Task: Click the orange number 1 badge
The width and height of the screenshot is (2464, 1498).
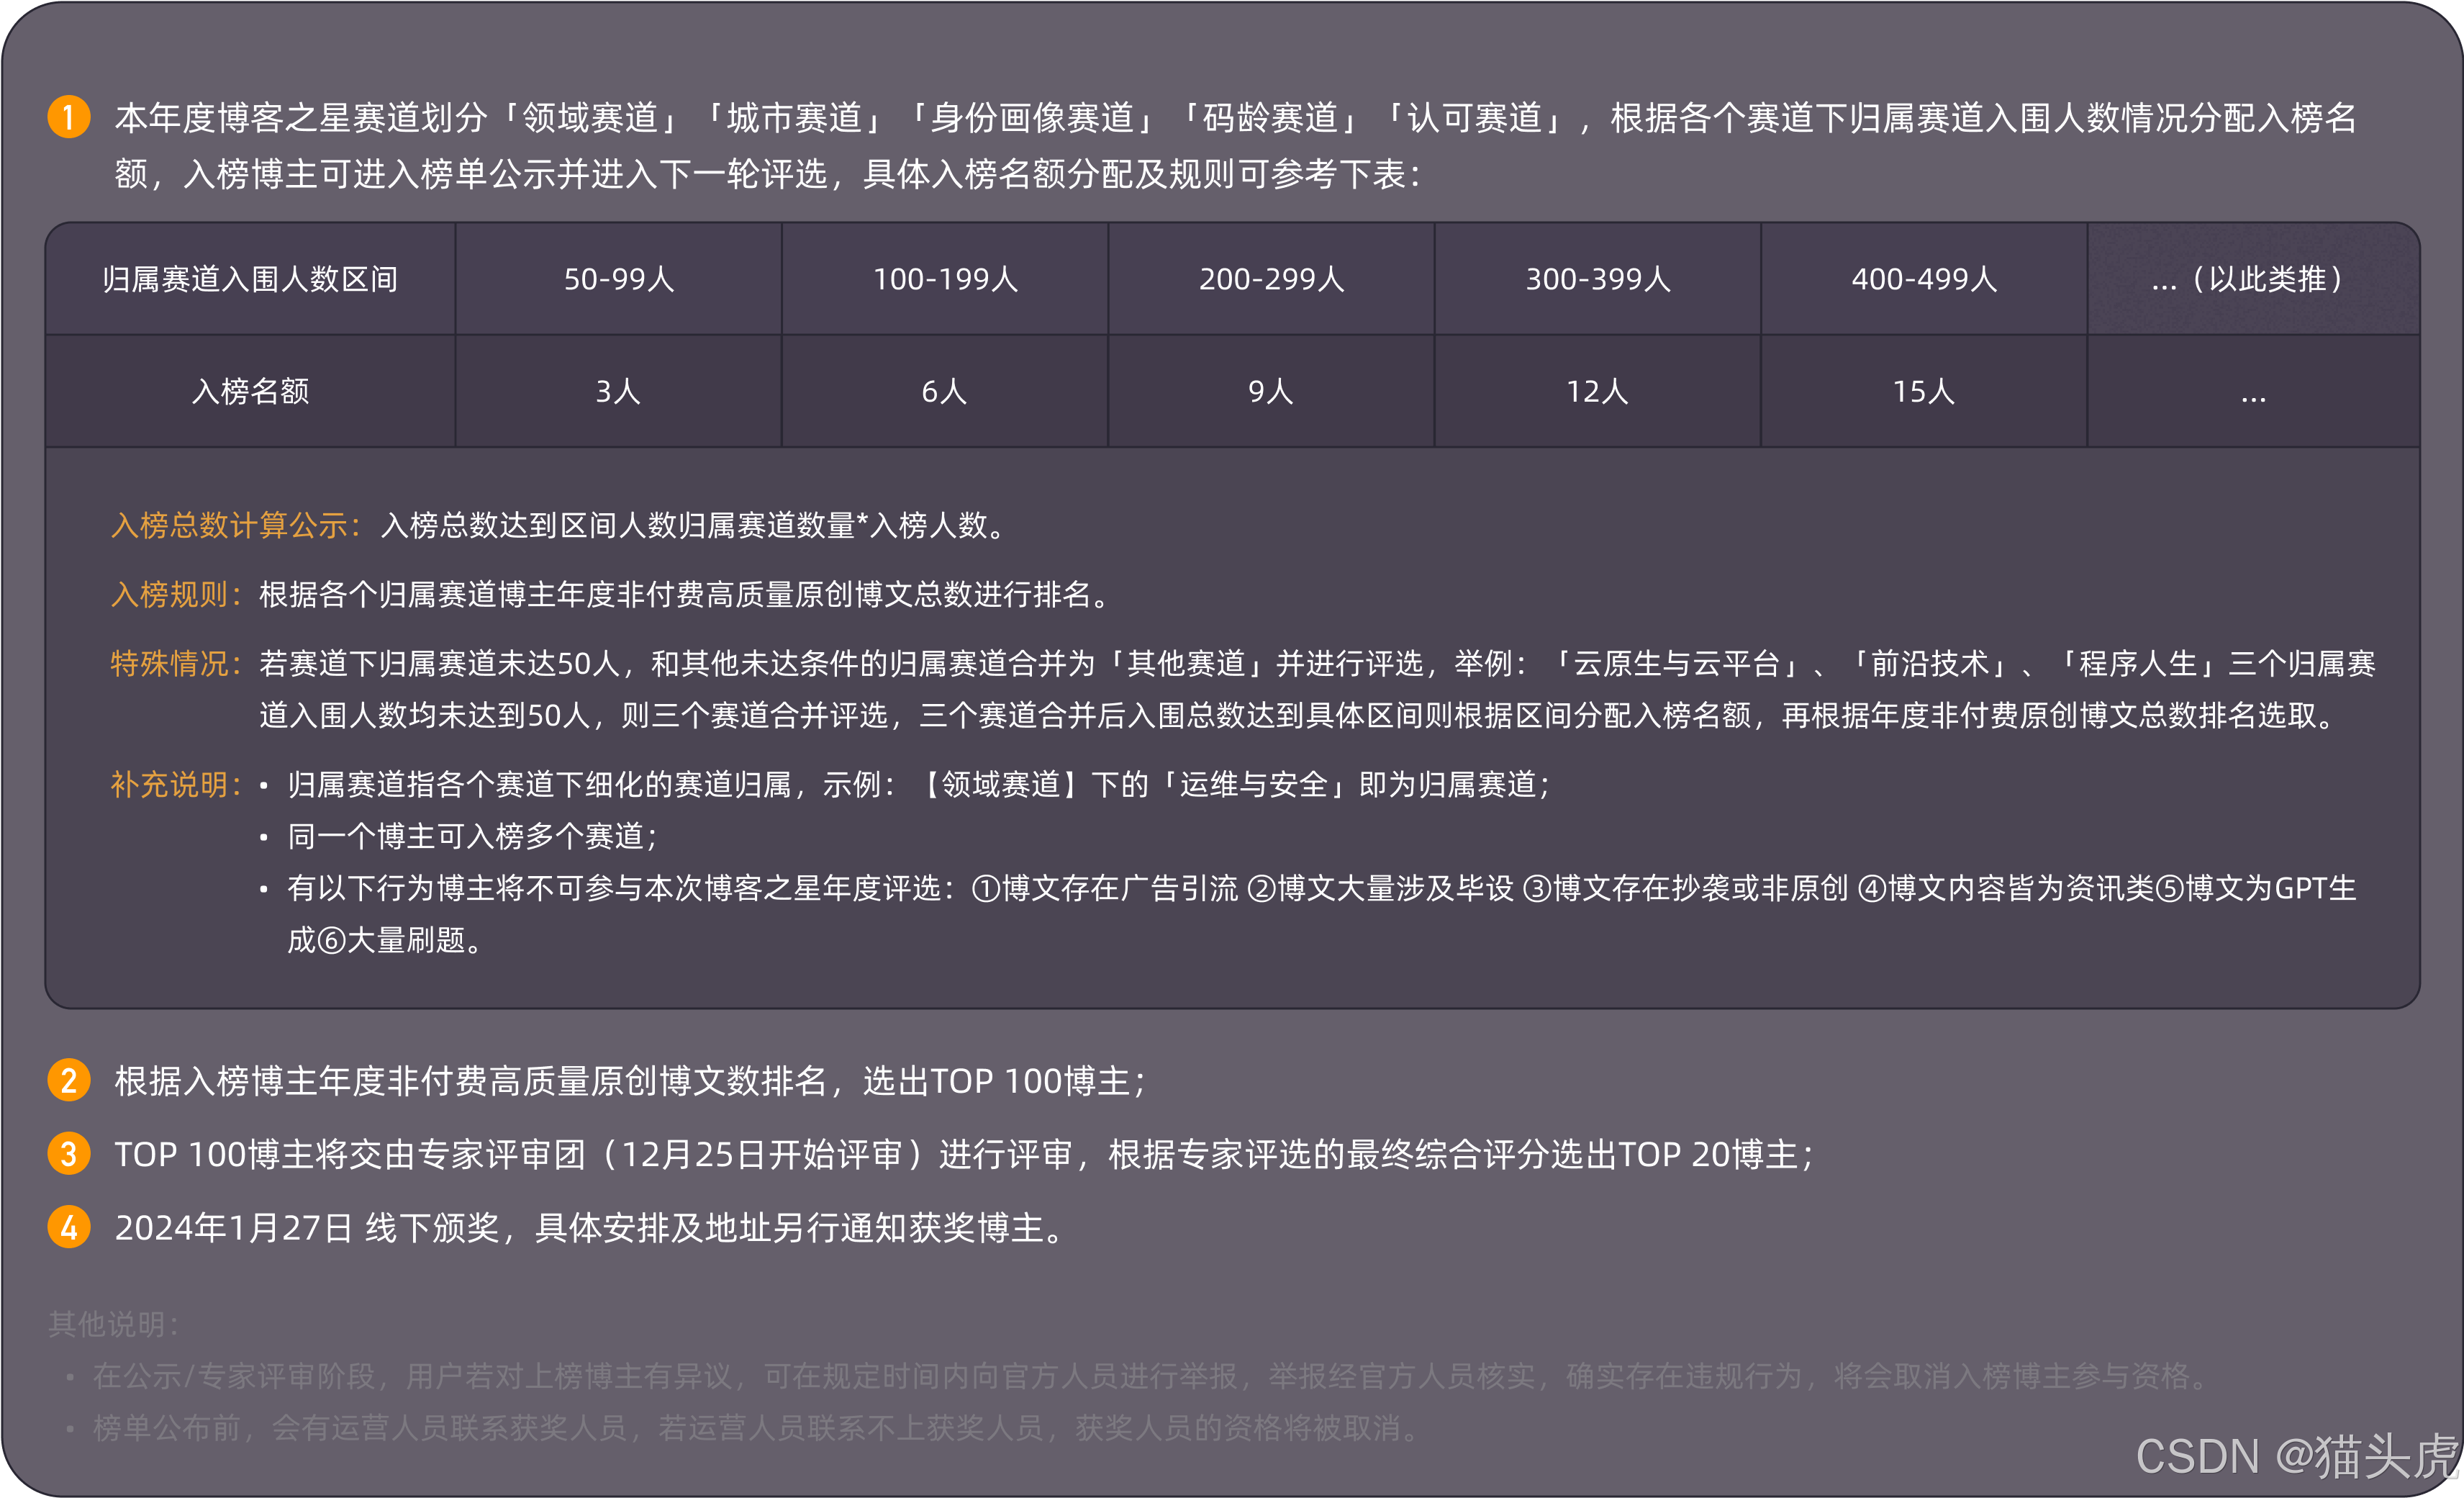Action: [69, 117]
